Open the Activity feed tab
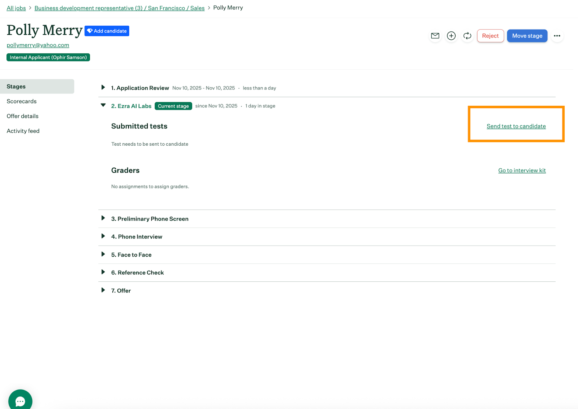 tap(23, 131)
